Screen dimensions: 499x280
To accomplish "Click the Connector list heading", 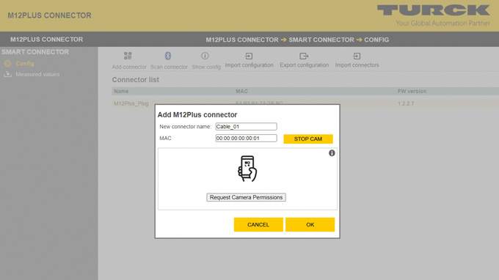I will coord(136,80).
